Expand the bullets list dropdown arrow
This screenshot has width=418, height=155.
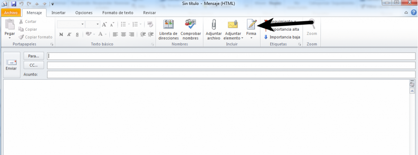pyautogui.click(x=129, y=24)
